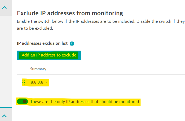Click the dash after the 8.8.8.8 address
This screenshot has width=185, height=121.
tap(47, 82)
